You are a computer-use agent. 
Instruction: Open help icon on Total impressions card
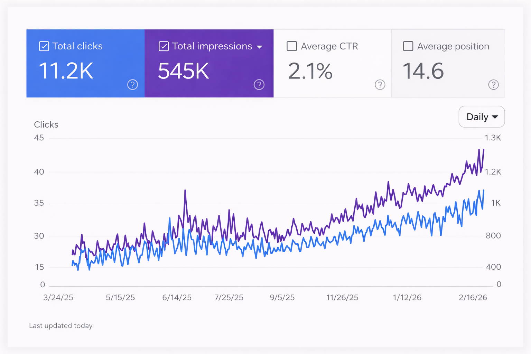[259, 85]
